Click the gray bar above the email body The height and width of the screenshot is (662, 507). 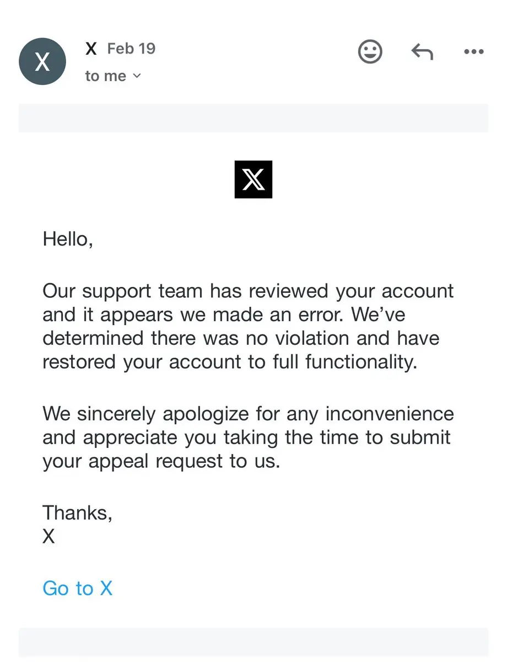253,118
